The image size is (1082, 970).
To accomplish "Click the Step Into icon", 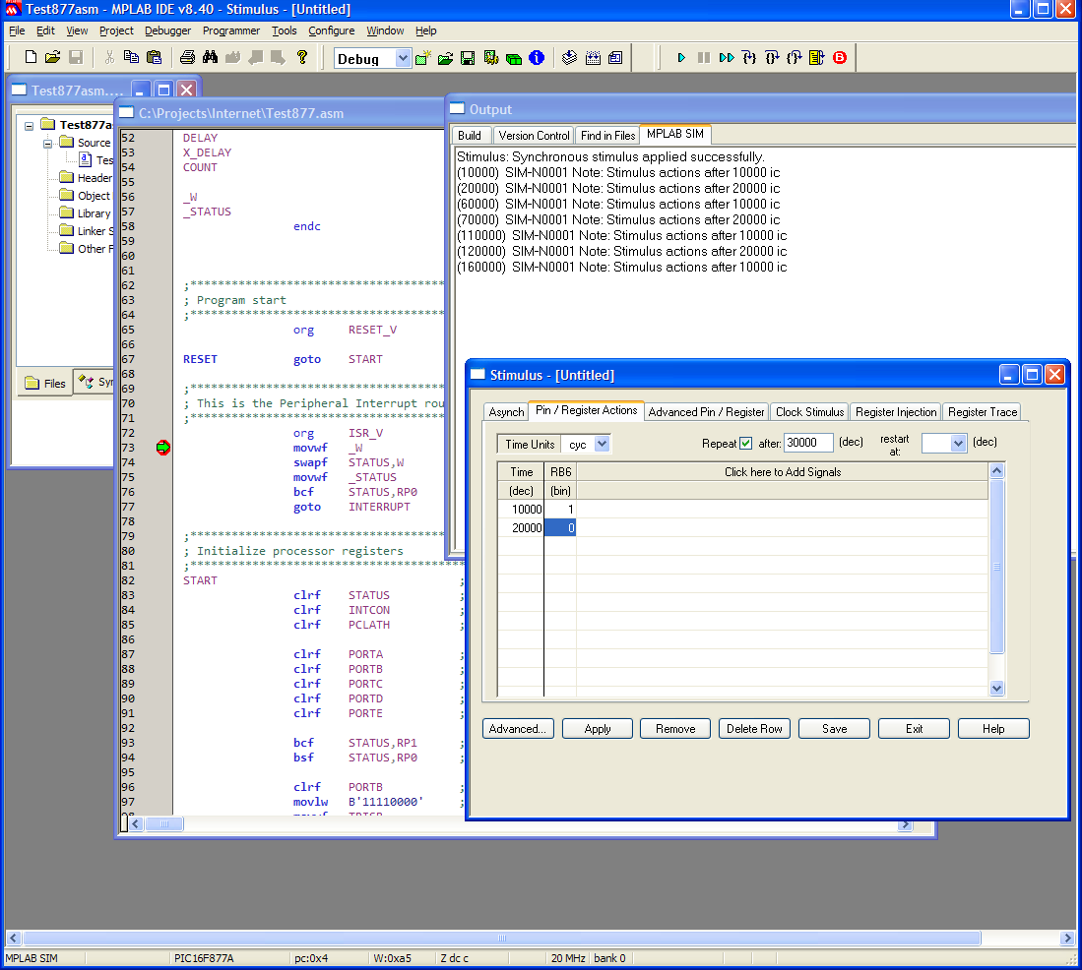I will click(x=749, y=58).
